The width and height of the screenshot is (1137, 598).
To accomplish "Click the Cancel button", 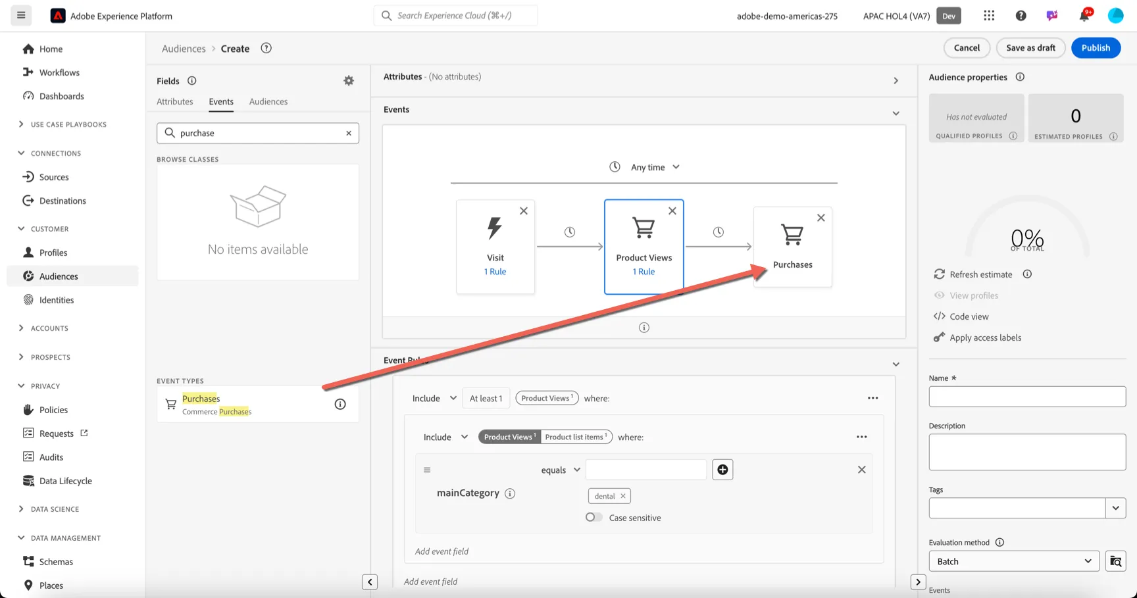I will pos(967,47).
